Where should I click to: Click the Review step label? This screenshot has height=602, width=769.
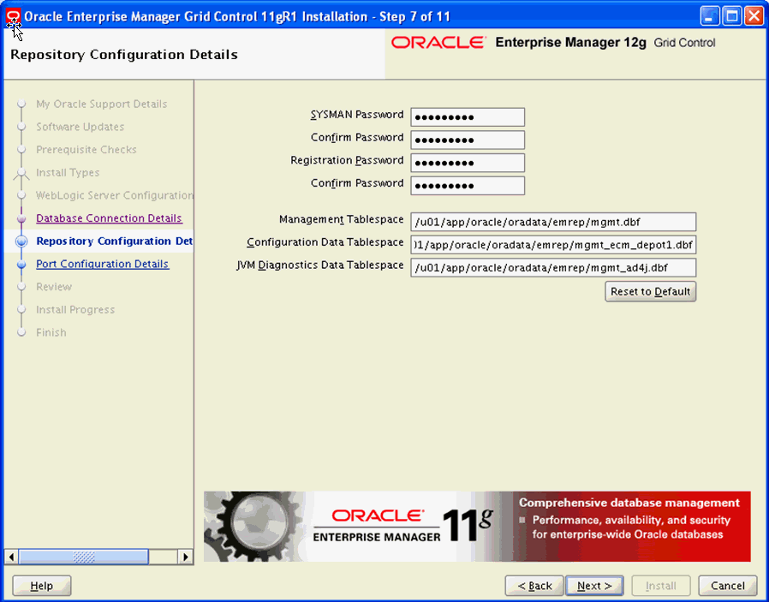(54, 287)
